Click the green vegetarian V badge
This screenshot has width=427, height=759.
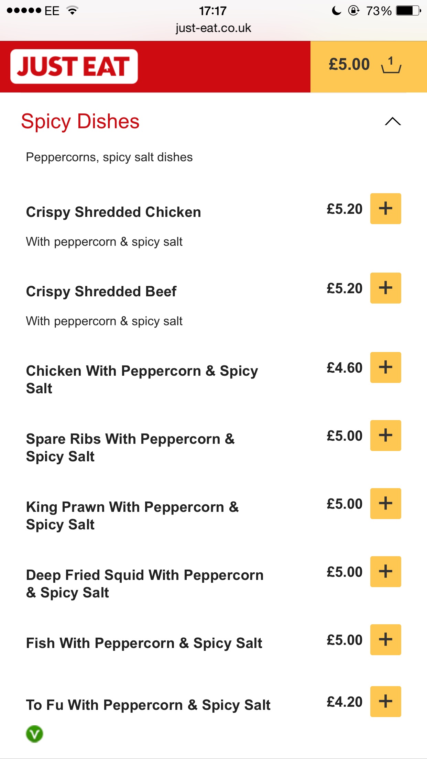(34, 734)
